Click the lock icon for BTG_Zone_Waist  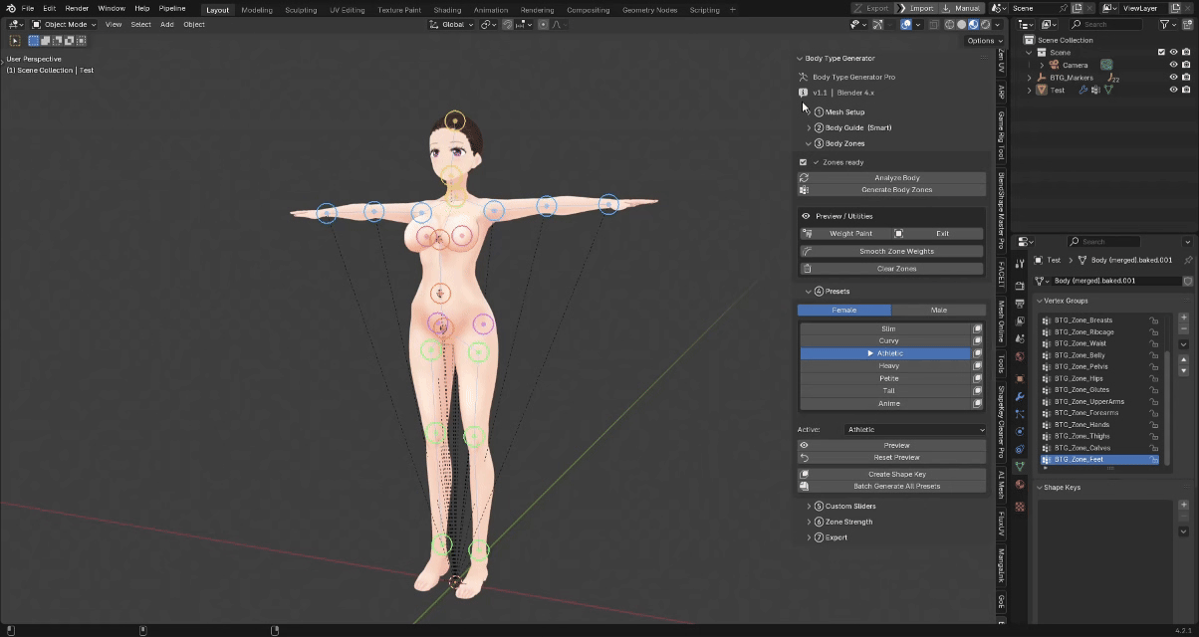[x=1154, y=343]
